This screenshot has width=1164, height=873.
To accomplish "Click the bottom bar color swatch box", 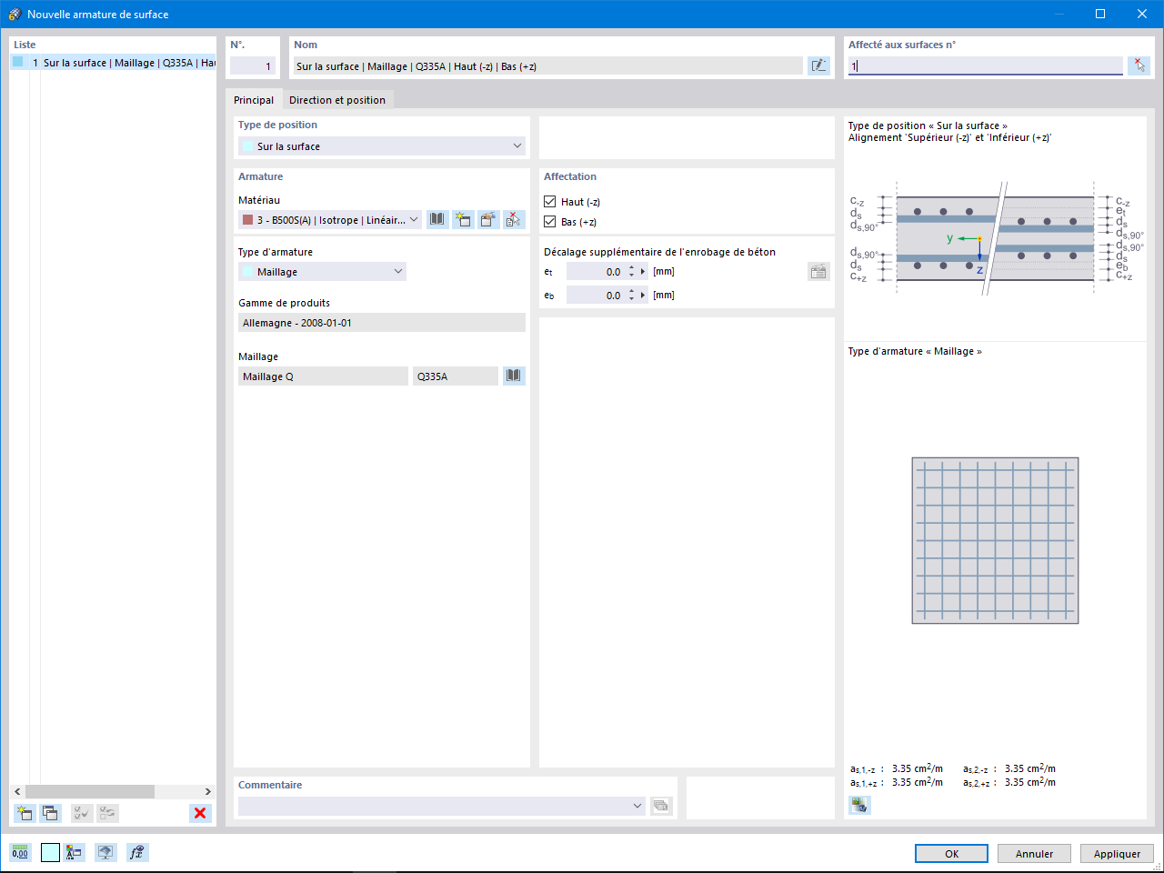I will pyautogui.click(x=50, y=852).
